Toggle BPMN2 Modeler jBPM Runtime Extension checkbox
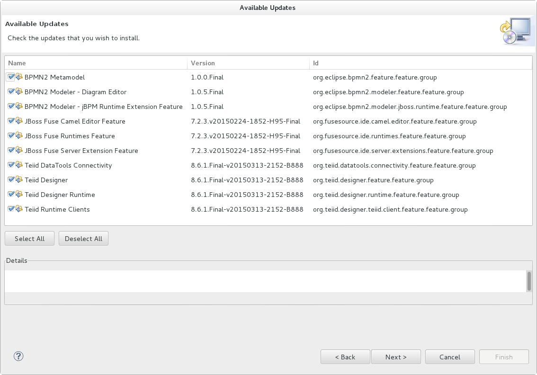Viewport: 537px width, 375px height. (x=11, y=107)
